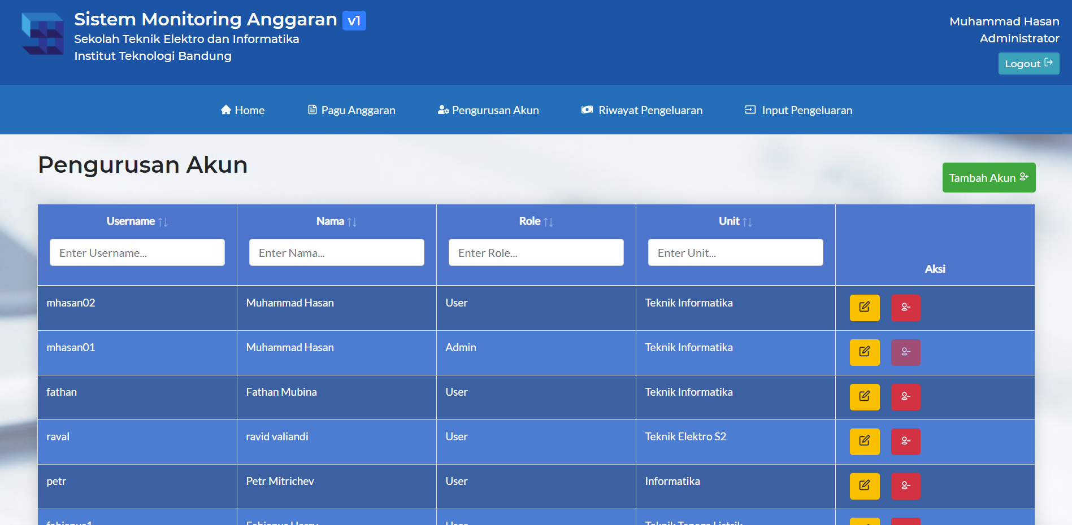1072x525 pixels.
Task: Edit account mhasan01
Action: click(865, 352)
